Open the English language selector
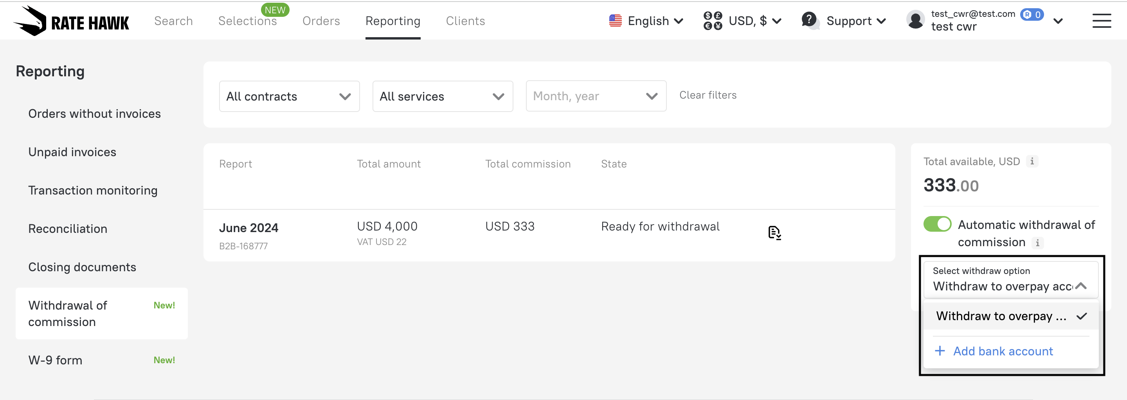Image resolution: width=1127 pixels, height=400 pixels. [646, 21]
